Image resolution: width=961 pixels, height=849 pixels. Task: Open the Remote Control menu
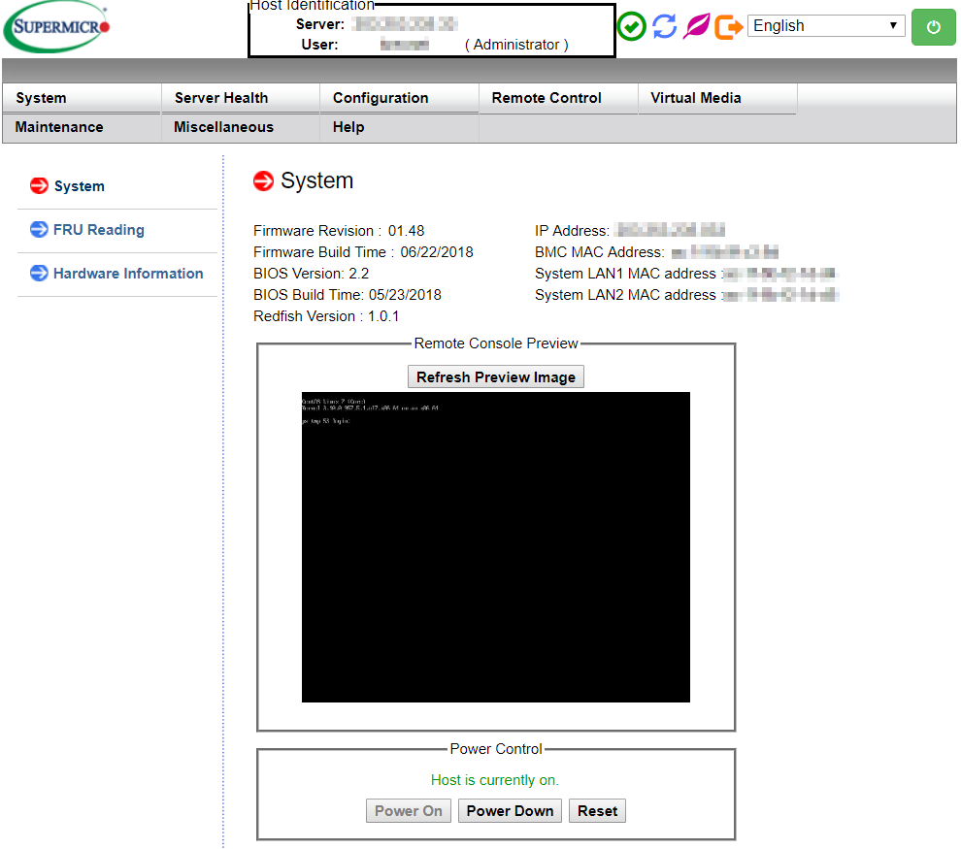tap(547, 98)
